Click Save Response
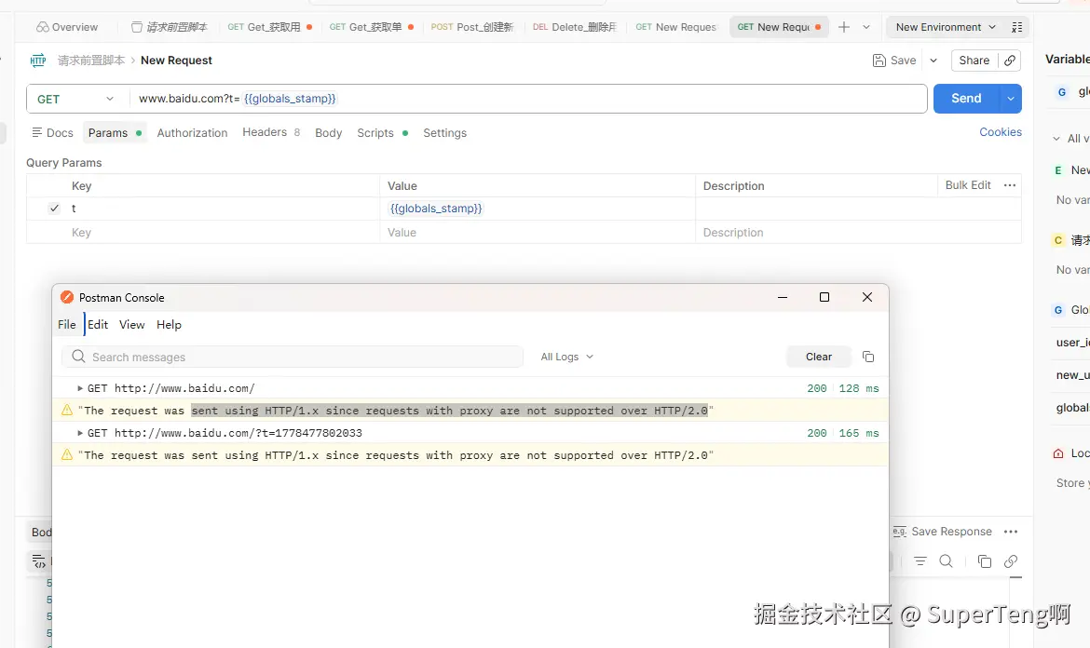This screenshot has height=648, width=1090. point(942,532)
